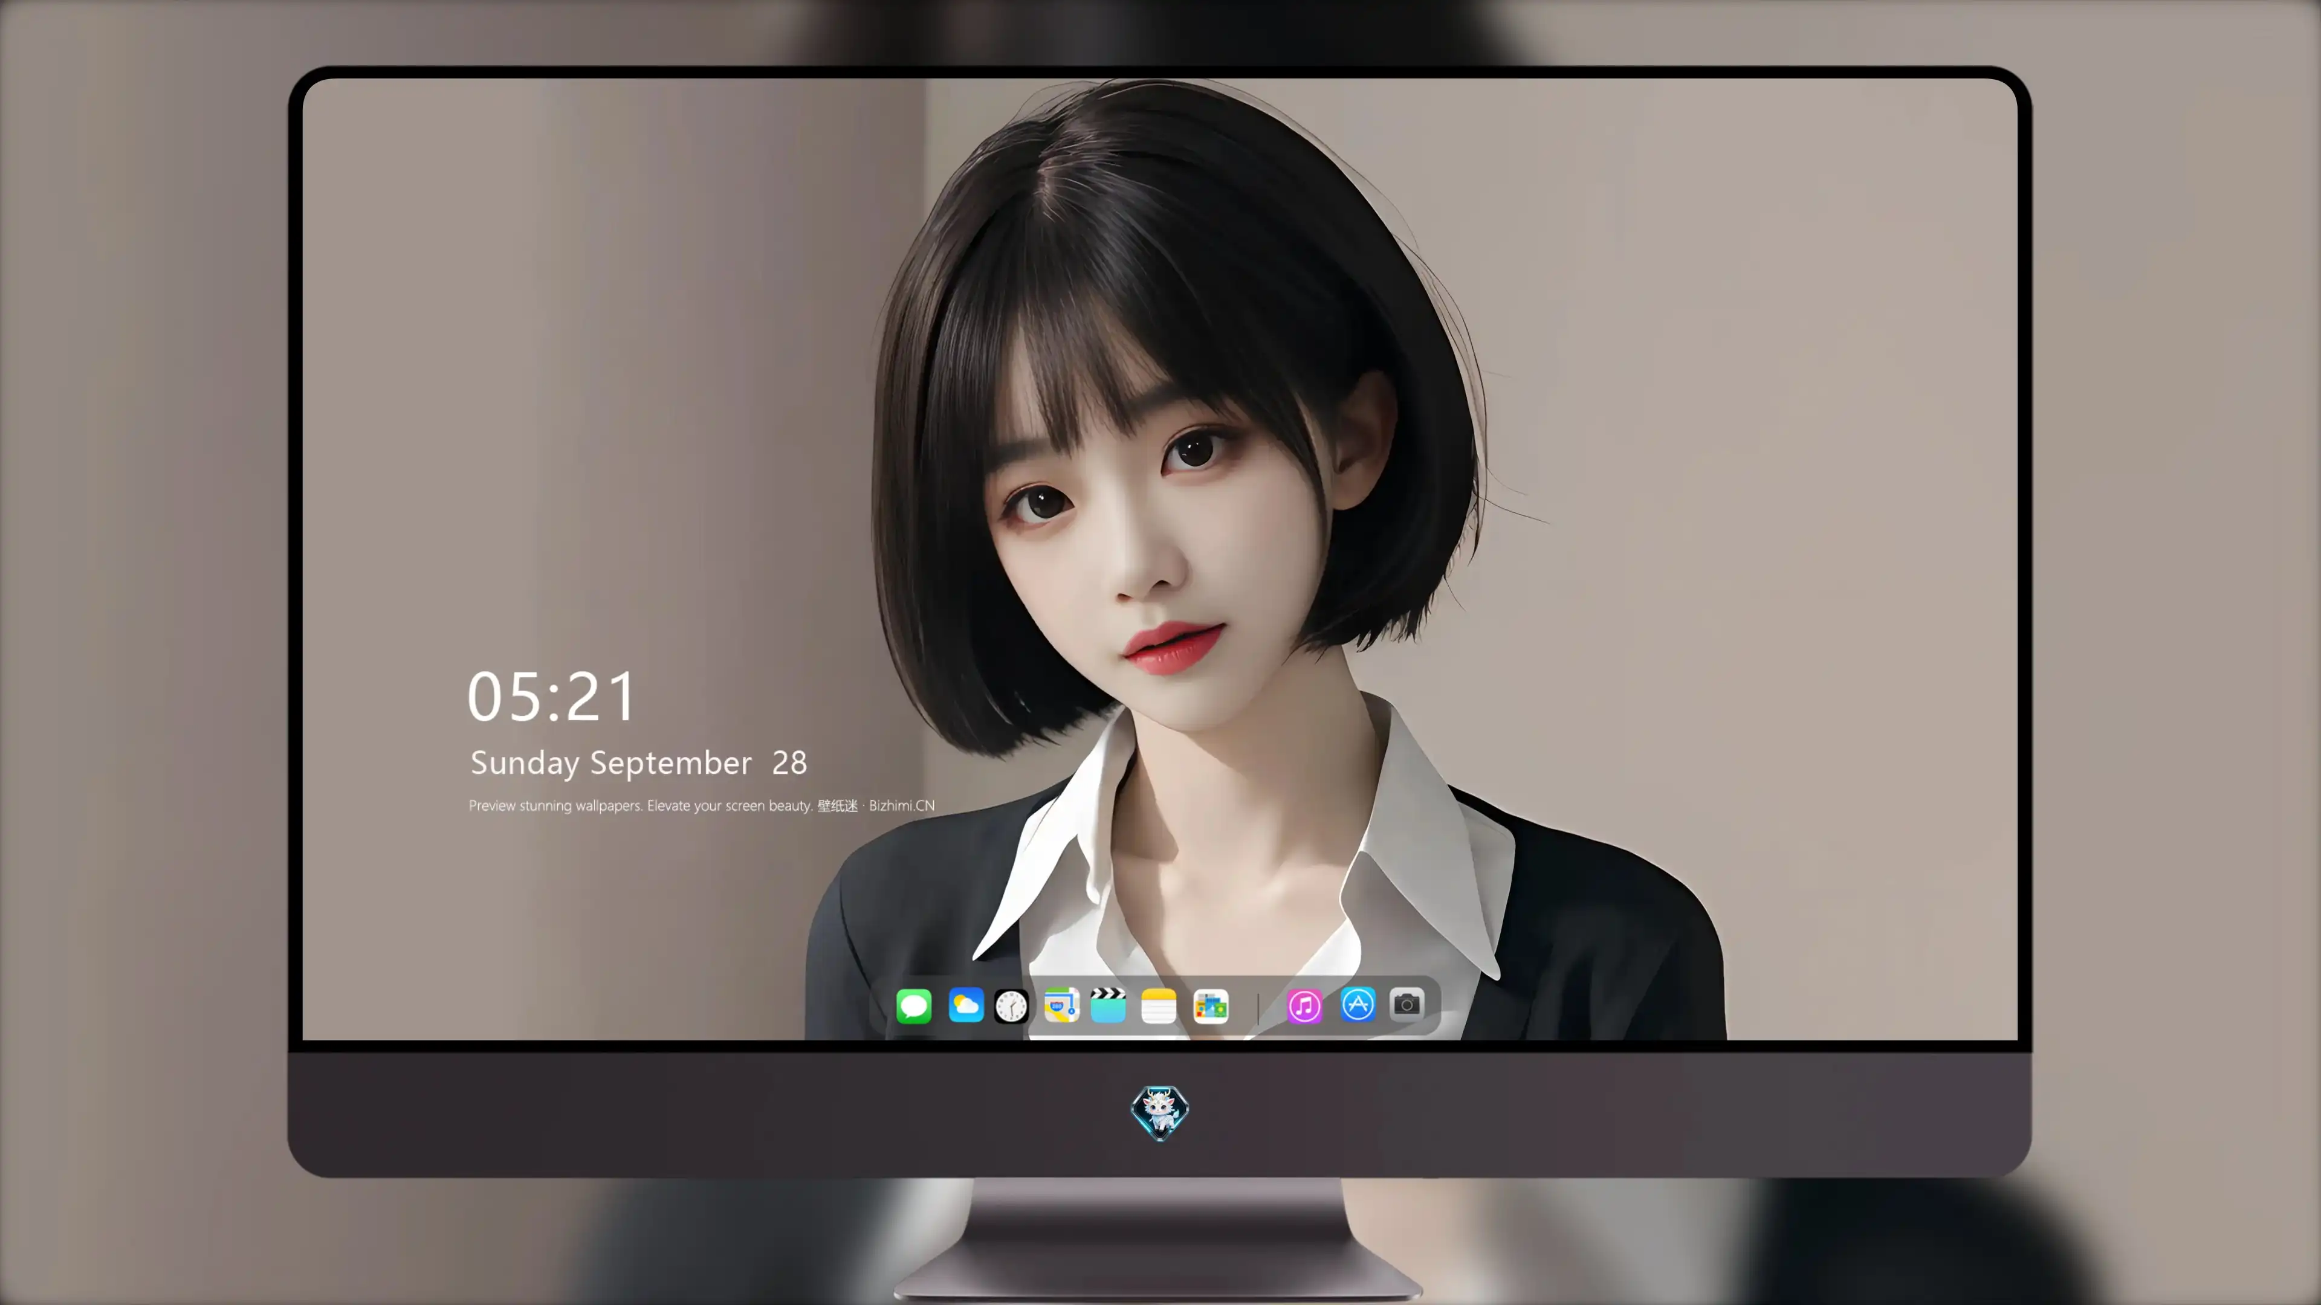2321x1305 pixels.
Task: Open the green Messages app in the dock
Action: pos(914,1005)
